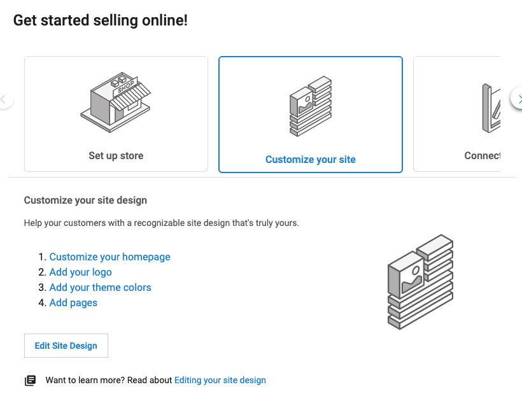The width and height of the screenshot is (522, 408).
Task: Open the Customize your homepage link
Action: click(109, 257)
